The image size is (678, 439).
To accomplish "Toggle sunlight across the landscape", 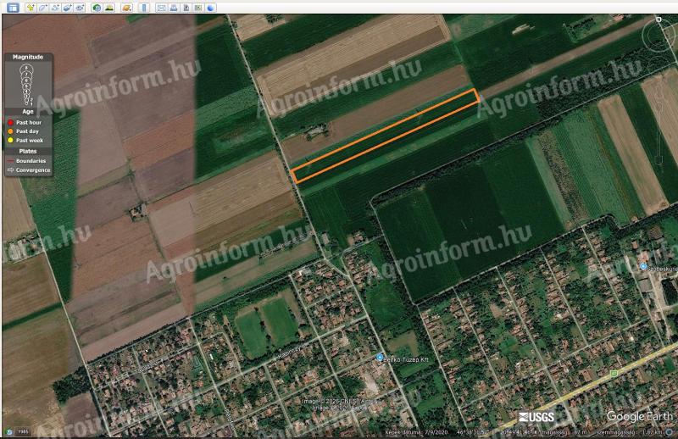I will point(110,8).
